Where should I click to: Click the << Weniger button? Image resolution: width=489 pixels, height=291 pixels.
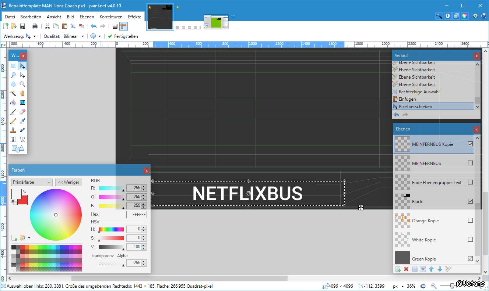(x=68, y=182)
